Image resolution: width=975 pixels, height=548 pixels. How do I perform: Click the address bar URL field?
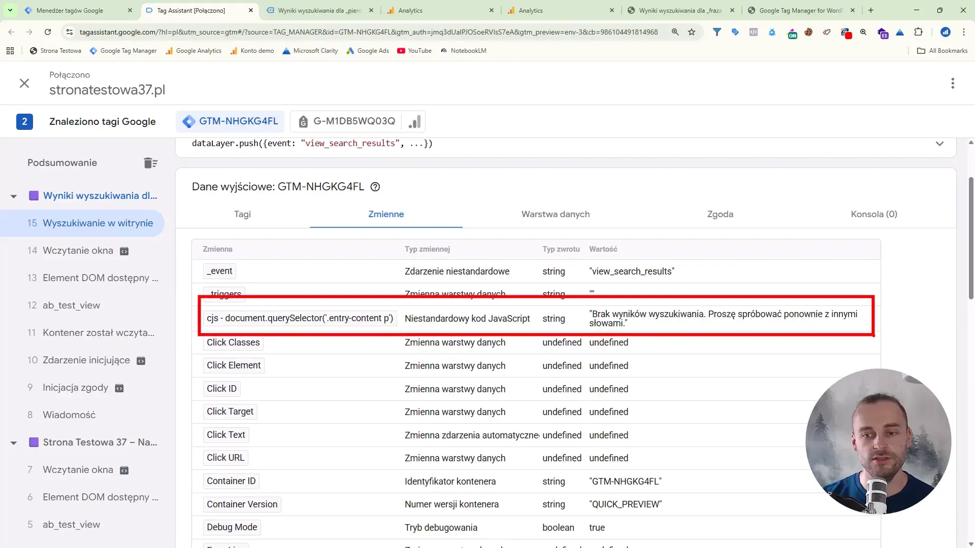click(x=369, y=32)
